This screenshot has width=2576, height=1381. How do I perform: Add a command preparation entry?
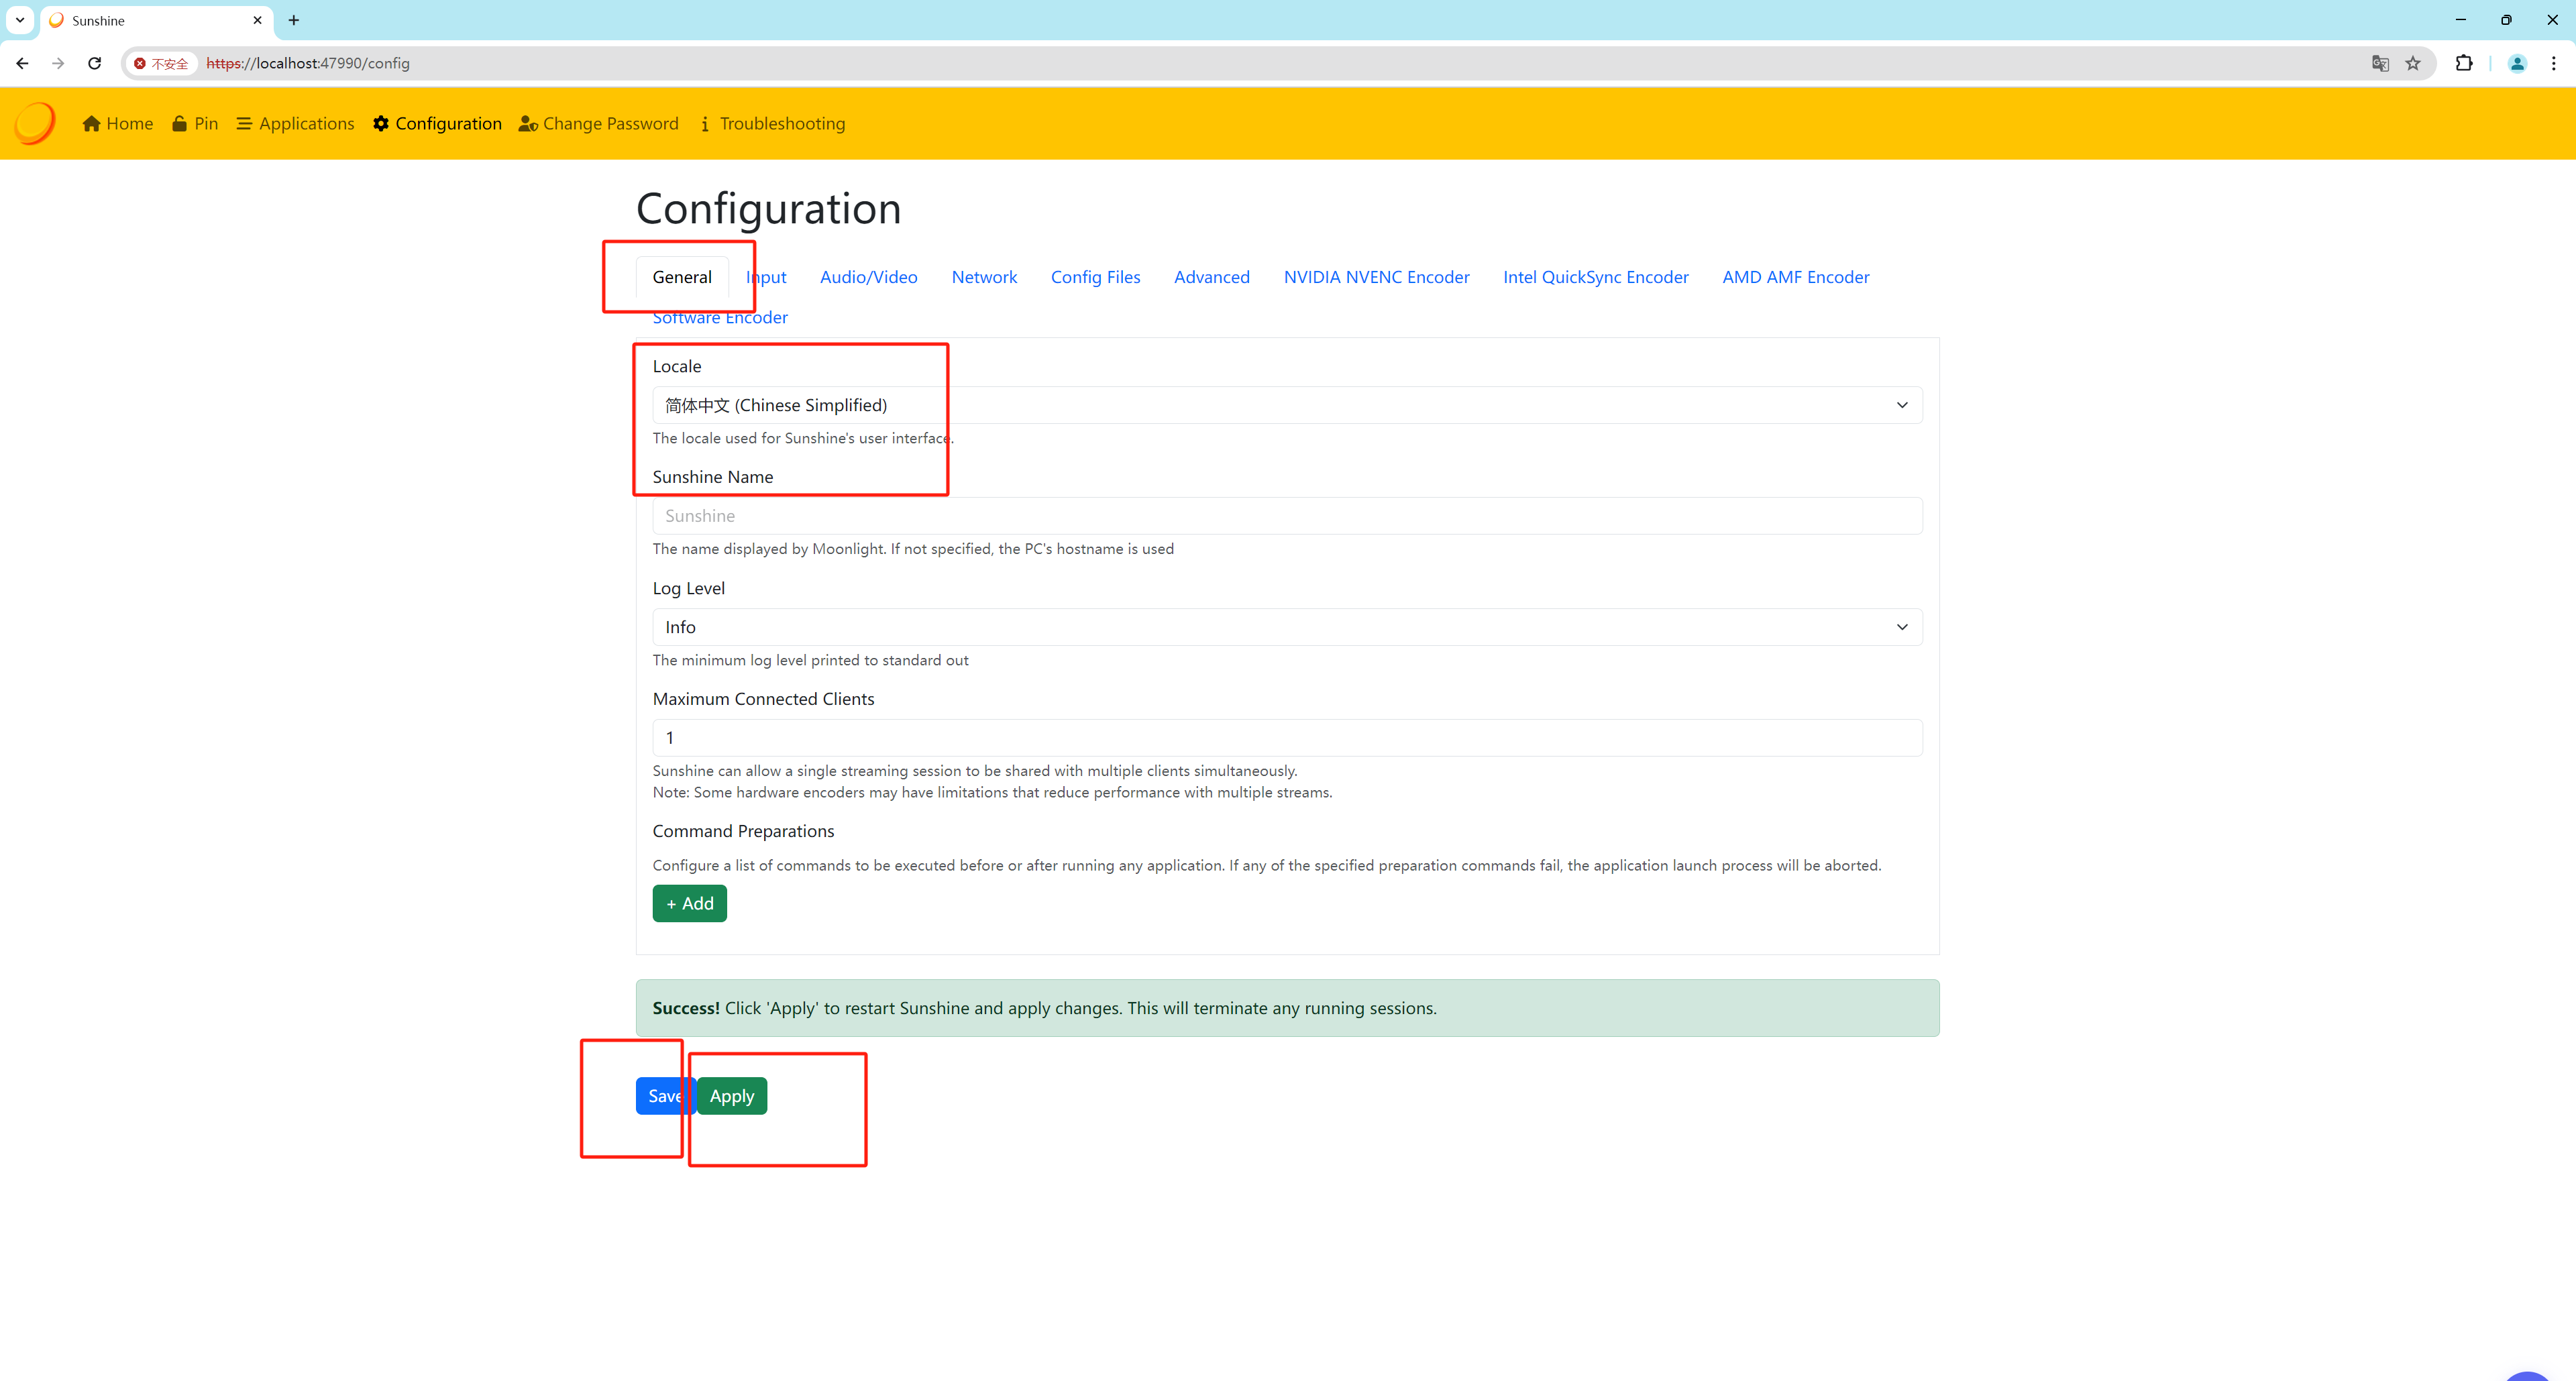click(689, 904)
